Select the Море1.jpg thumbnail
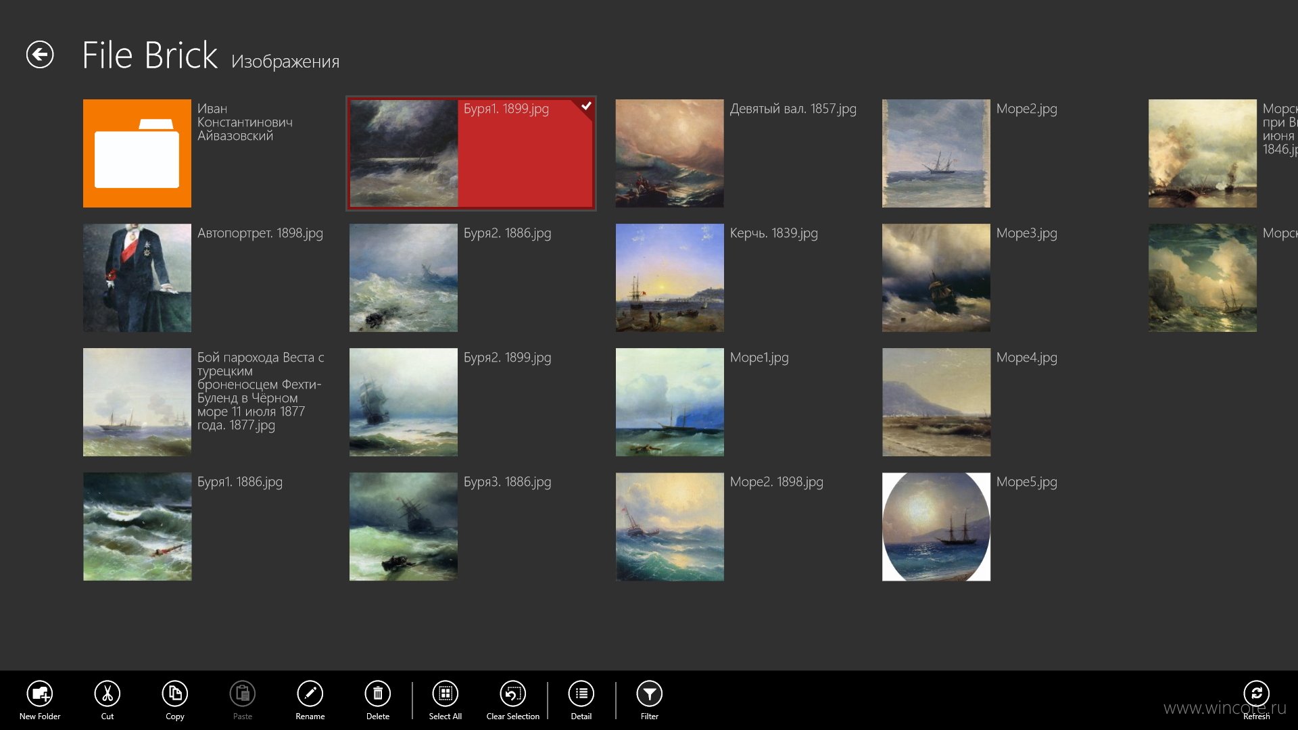 coord(670,402)
